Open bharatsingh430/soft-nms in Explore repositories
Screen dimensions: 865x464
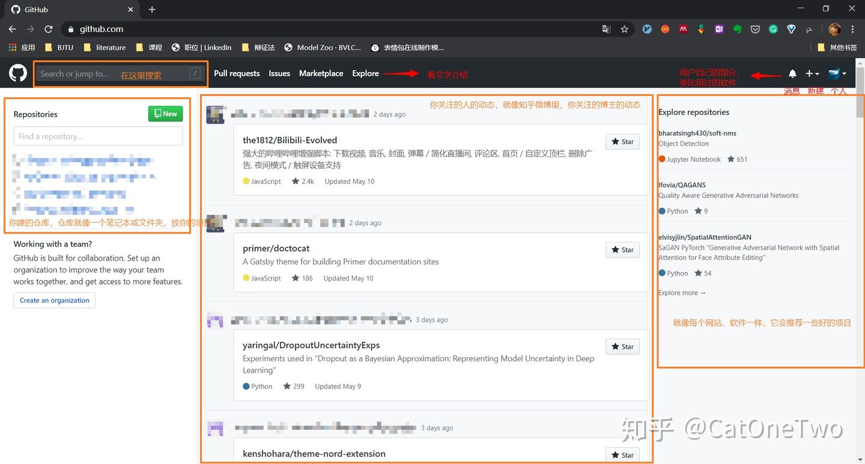pos(697,133)
